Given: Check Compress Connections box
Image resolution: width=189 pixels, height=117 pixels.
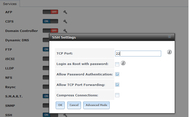Looking at the screenshot, I should click(117, 95).
